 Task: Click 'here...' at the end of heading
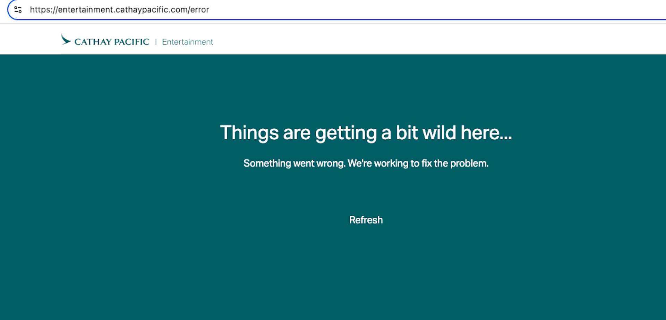486,133
